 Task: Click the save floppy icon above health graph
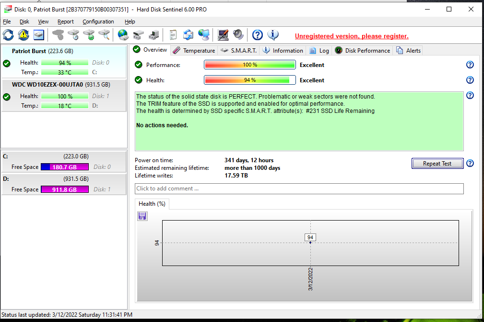click(142, 216)
